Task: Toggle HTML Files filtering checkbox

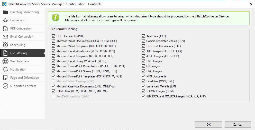Action: coord(53,91)
